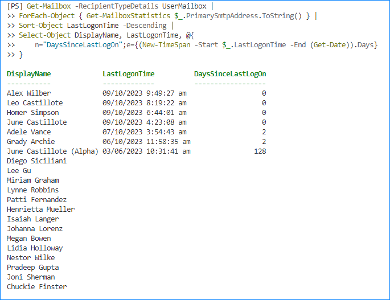Click Leo Castillote in the output list
This screenshot has width=390, height=300.
click(x=35, y=102)
